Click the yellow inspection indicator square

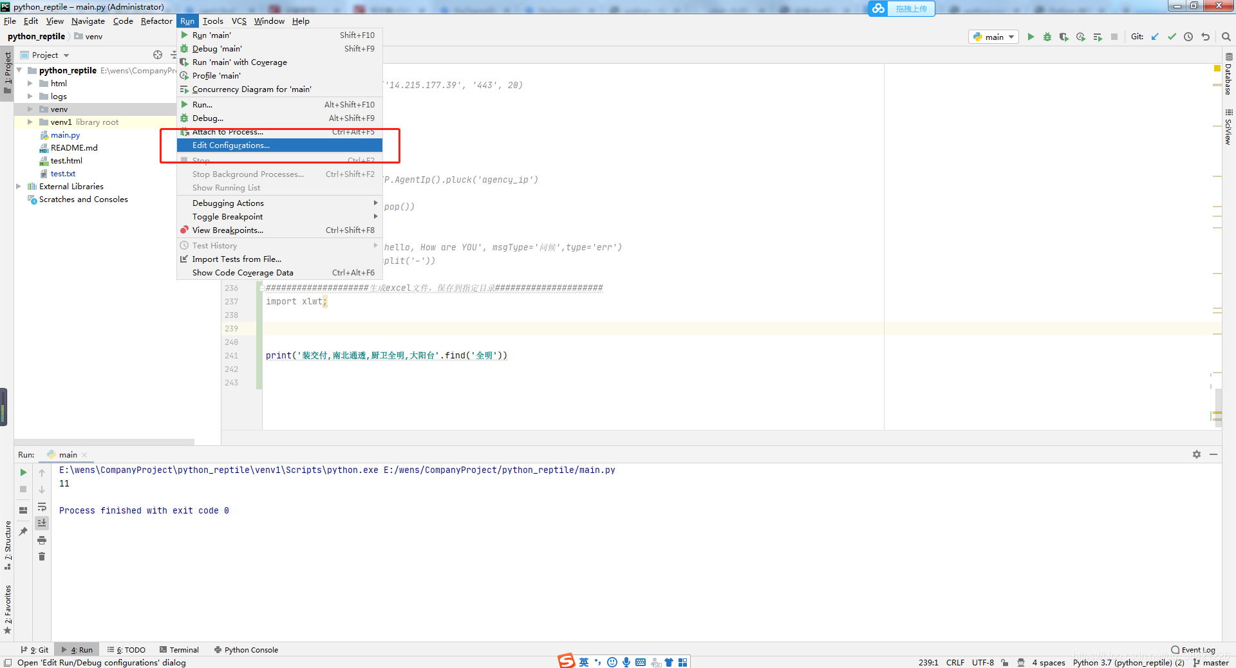1217,68
